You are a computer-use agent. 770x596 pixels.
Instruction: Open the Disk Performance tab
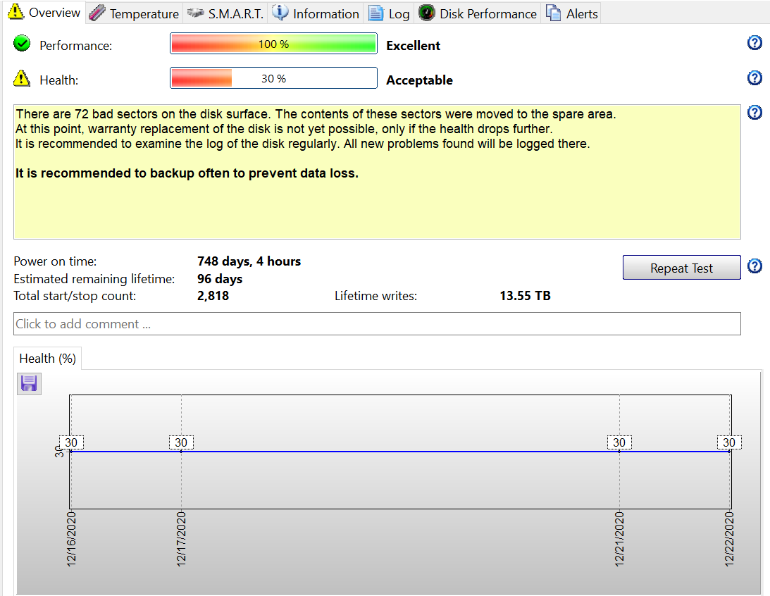pyautogui.click(x=478, y=13)
